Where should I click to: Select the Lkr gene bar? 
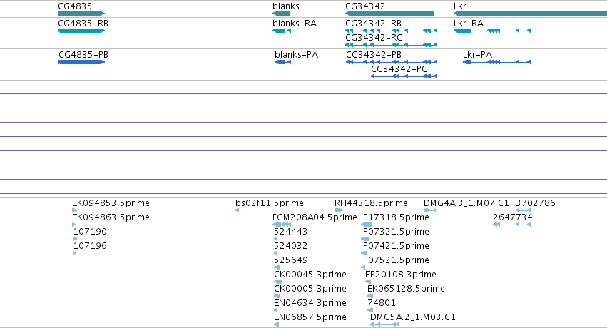[x=531, y=14]
